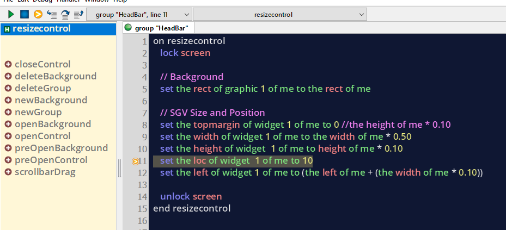Click the green H icon beside resizecontrol
506x230 pixels.
click(7, 29)
